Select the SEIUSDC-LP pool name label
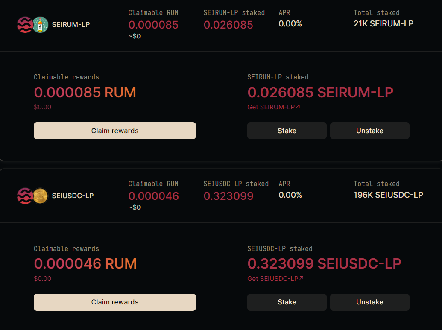 tap(73, 196)
